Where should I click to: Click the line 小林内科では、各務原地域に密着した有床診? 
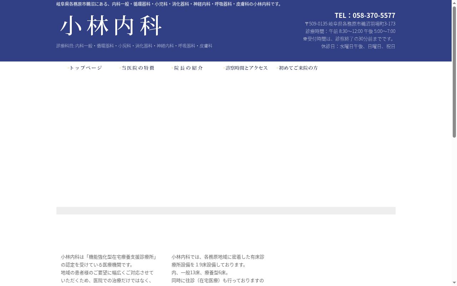218,257
